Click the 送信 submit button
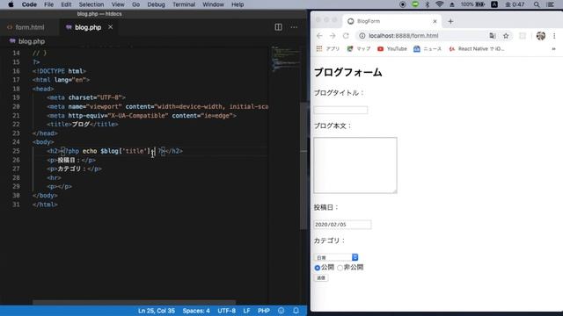The height and width of the screenshot is (316, 563). click(x=320, y=277)
